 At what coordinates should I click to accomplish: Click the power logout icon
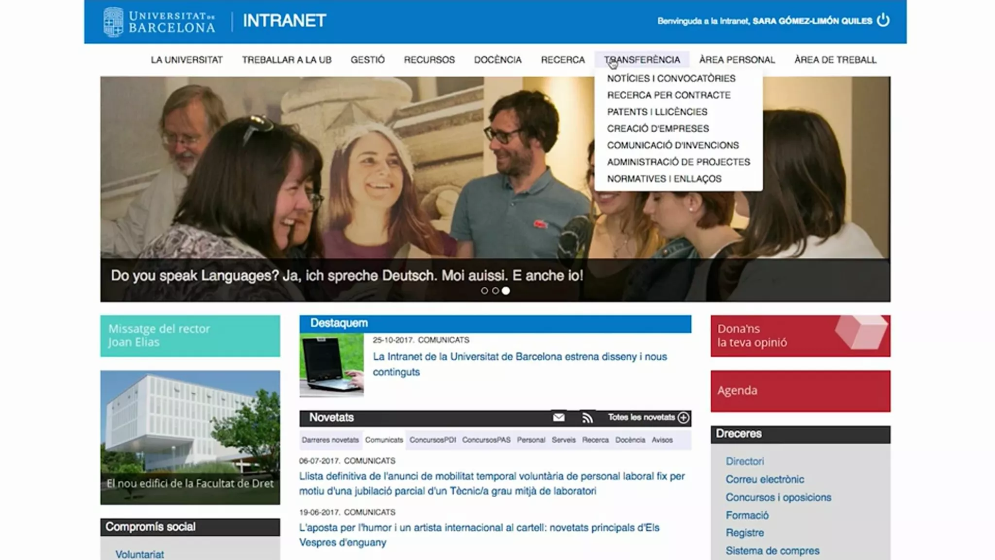click(x=883, y=20)
